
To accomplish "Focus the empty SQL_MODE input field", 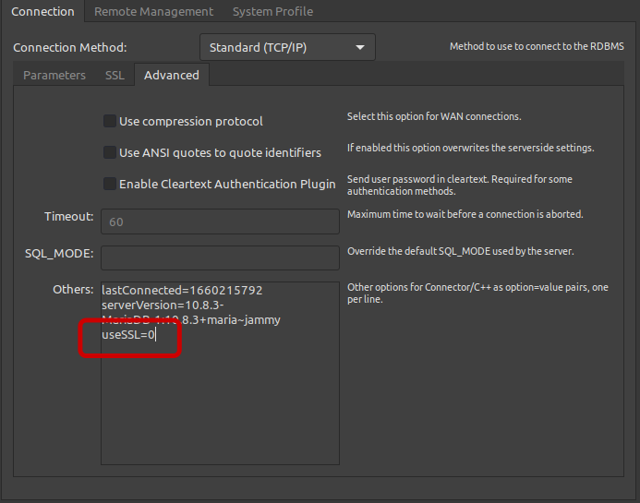I will 220,257.
